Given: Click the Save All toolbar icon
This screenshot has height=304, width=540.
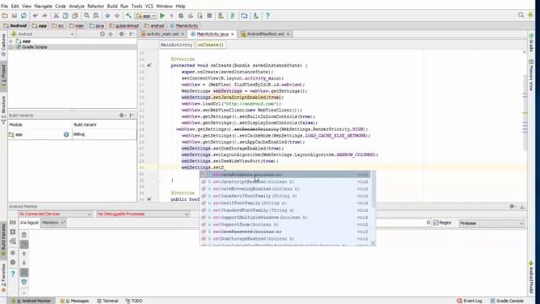Looking at the screenshot, I should pos(14,16).
